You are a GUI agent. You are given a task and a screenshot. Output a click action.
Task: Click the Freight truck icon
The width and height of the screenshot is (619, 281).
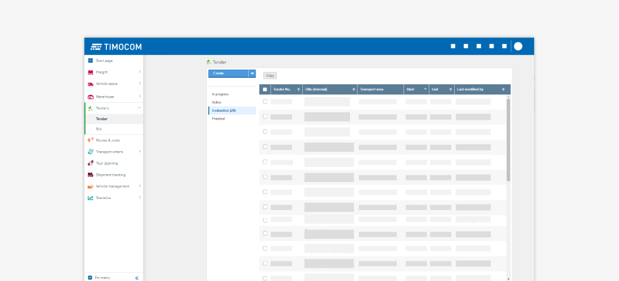(90, 72)
